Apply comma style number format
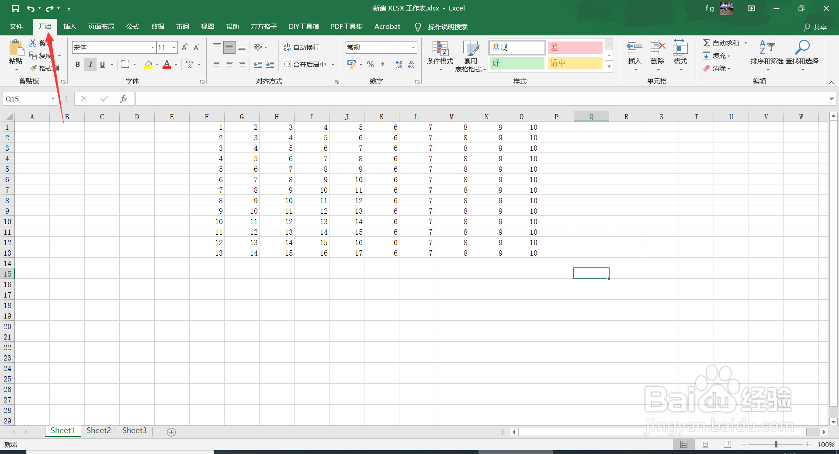 click(x=382, y=64)
